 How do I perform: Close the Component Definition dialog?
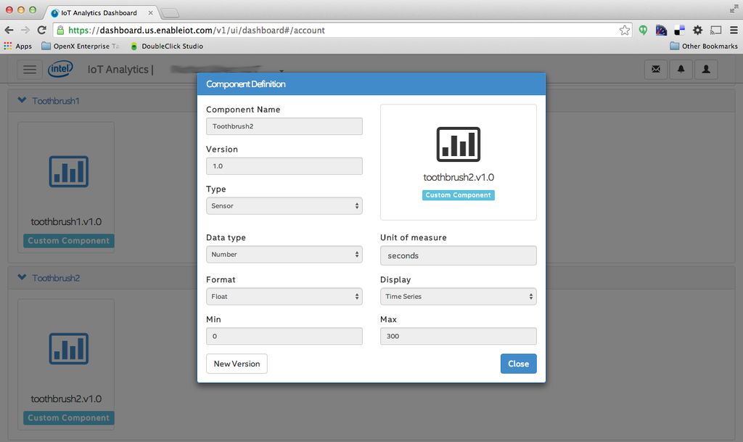pyautogui.click(x=518, y=364)
